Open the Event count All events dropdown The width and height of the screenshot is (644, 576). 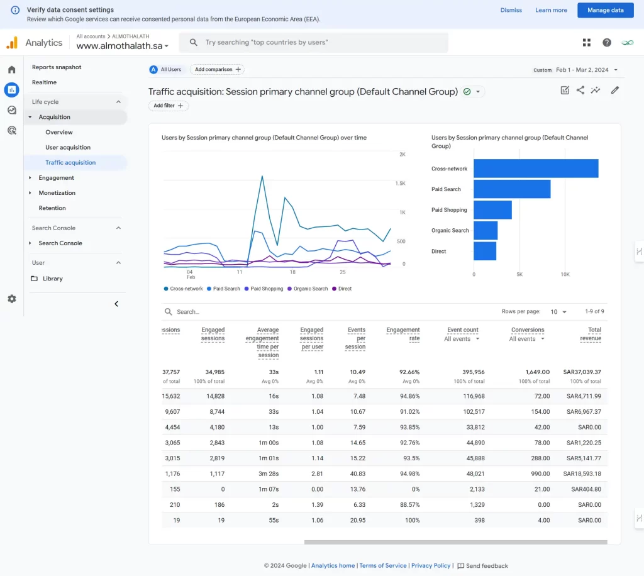click(462, 339)
